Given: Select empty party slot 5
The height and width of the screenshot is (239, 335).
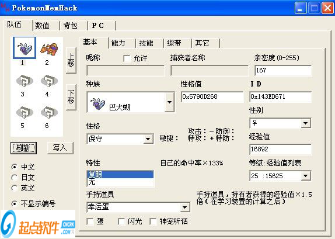Looking at the screenshot, I should [x=25, y=112].
